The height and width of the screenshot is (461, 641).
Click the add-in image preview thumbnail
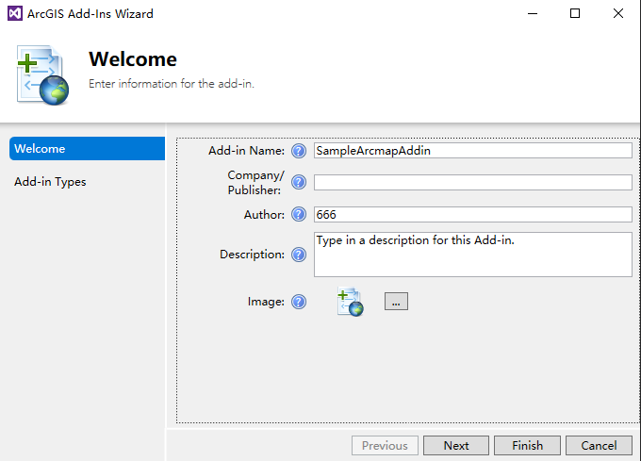coord(351,302)
